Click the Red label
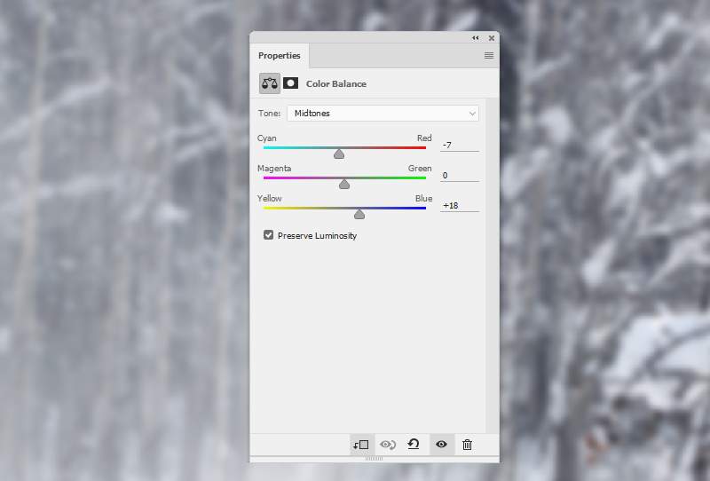The height and width of the screenshot is (481, 710). (424, 138)
